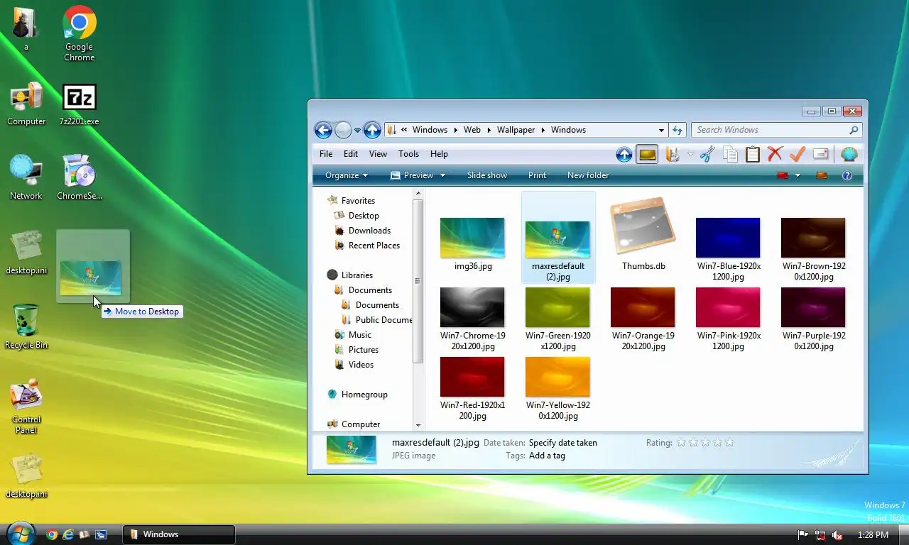Click the refresh arrows beside the address bar
The image size is (909, 545).
(x=677, y=130)
